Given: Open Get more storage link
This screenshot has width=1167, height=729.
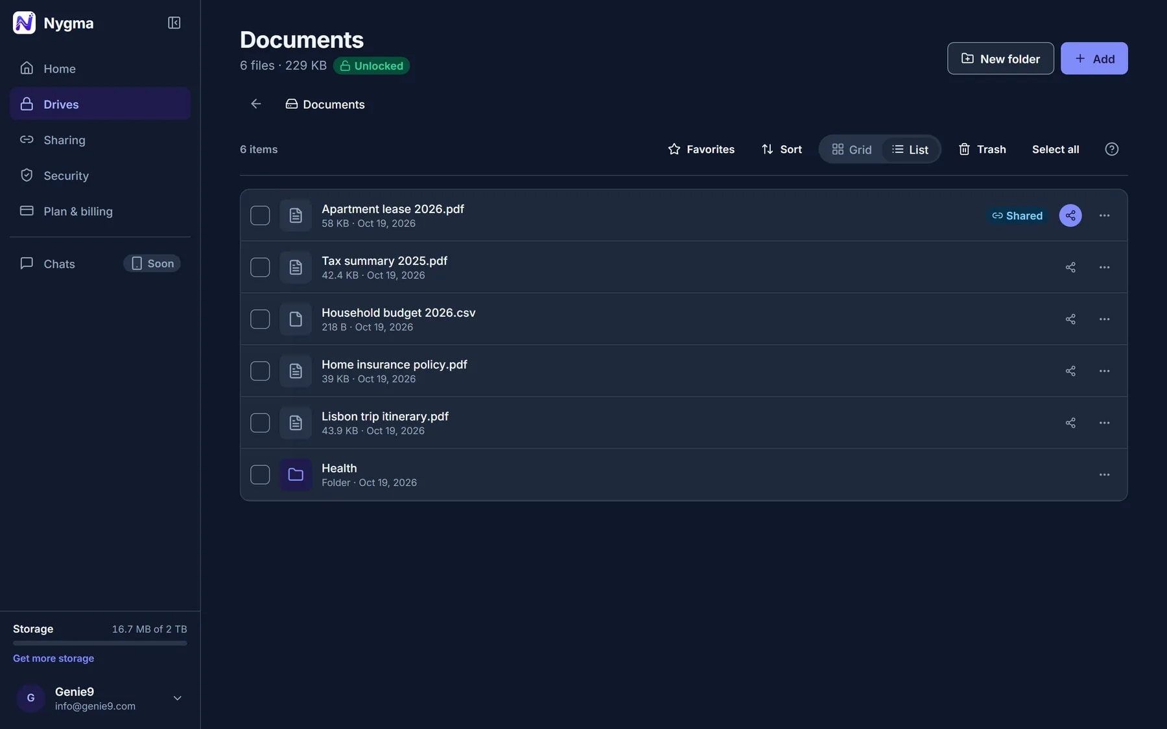Looking at the screenshot, I should coord(53,658).
